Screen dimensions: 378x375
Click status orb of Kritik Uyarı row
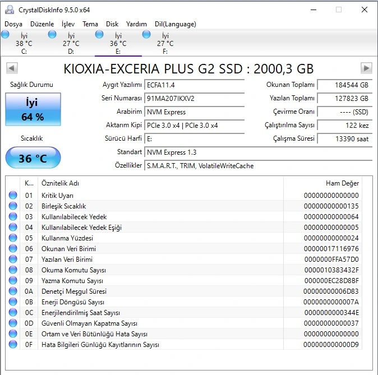click(x=13, y=195)
